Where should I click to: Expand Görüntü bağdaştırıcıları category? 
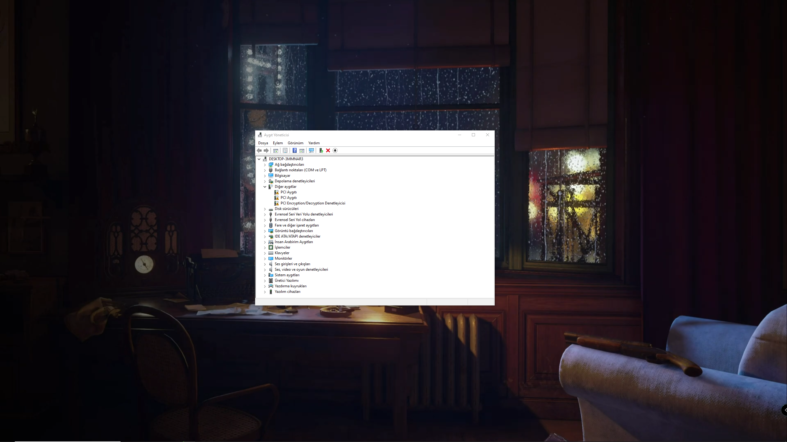tap(265, 231)
